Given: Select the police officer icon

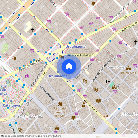Looking at the screenshot, I should click(x=84, y=105).
